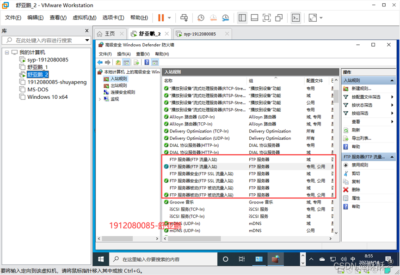Pause the virtual machine with pause button

[x=161, y=18]
